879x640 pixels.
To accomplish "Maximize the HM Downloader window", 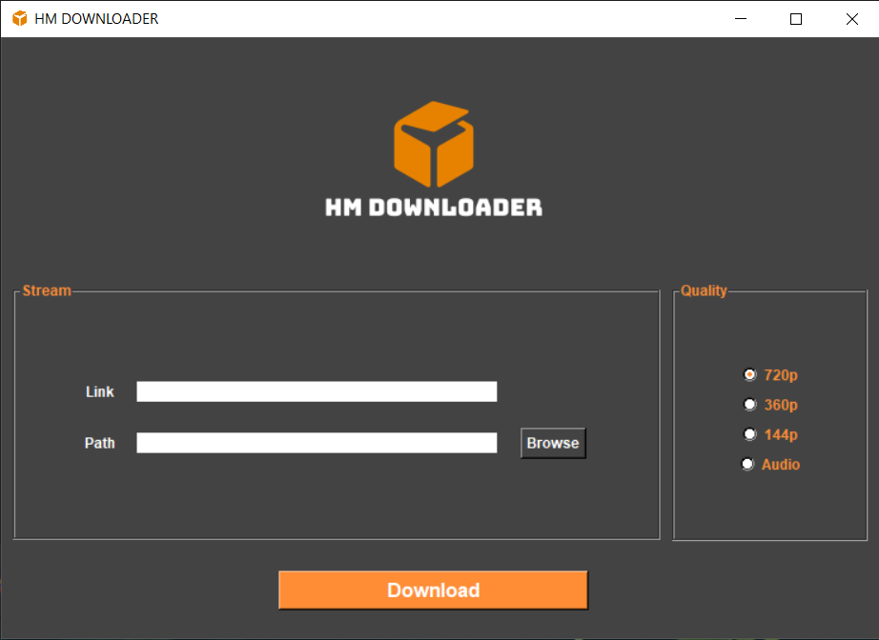I will pyautogui.click(x=795, y=18).
